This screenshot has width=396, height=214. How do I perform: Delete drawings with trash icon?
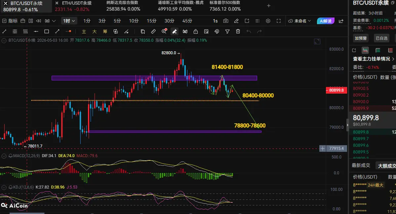pos(238,31)
